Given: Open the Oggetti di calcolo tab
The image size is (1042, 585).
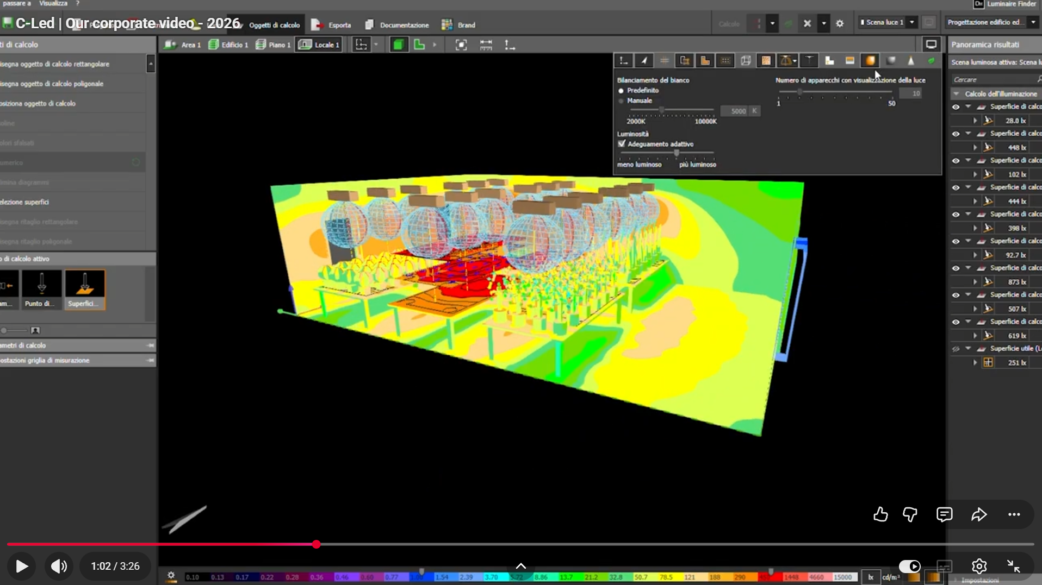Looking at the screenshot, I should pyautogui.click(x=274, y=25).
